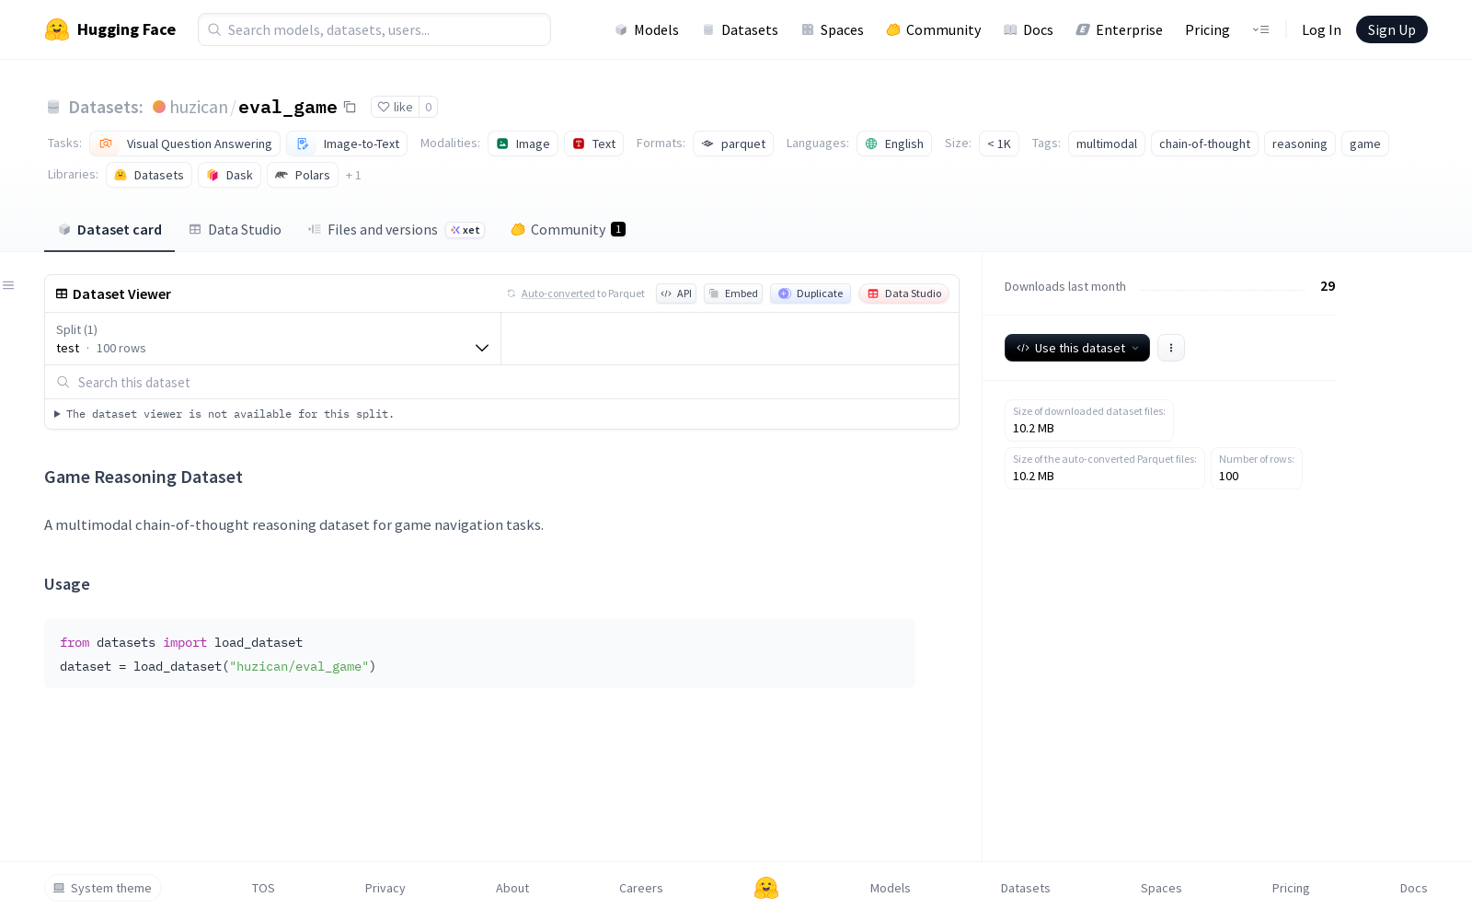This screenshot has width=1472, height=920.
Task: Open Community in top navigation
Action: click(934, 29)
